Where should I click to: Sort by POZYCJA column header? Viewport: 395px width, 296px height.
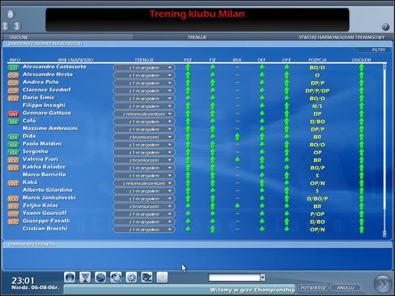click(x=317, y=60)
